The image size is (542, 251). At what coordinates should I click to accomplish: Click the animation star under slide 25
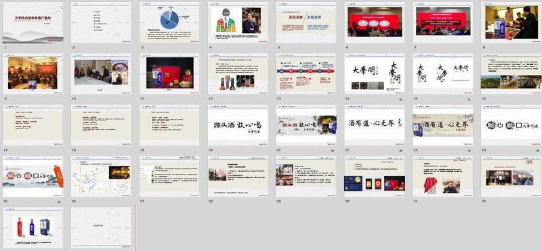(x=59, y=202)
